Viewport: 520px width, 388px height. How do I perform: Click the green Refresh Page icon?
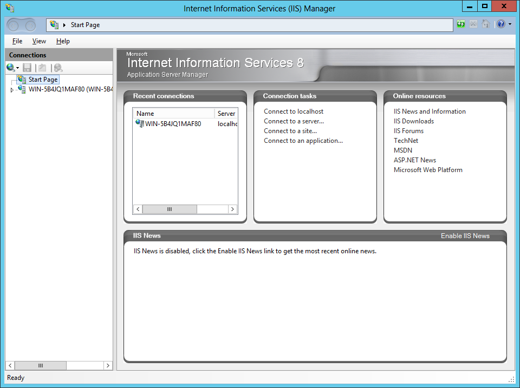click(x=460, y=24)
